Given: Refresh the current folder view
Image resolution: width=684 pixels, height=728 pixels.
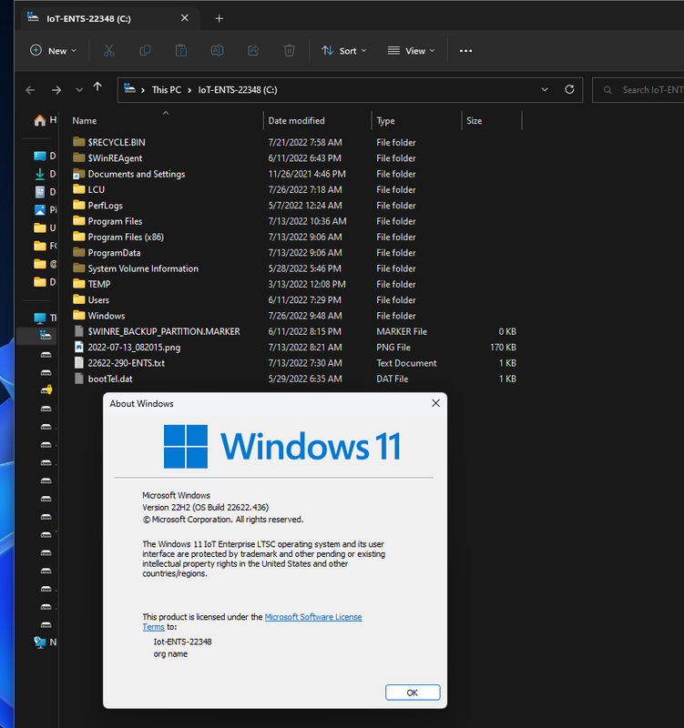Looking at the screenshot, I should tap(569, 89).
